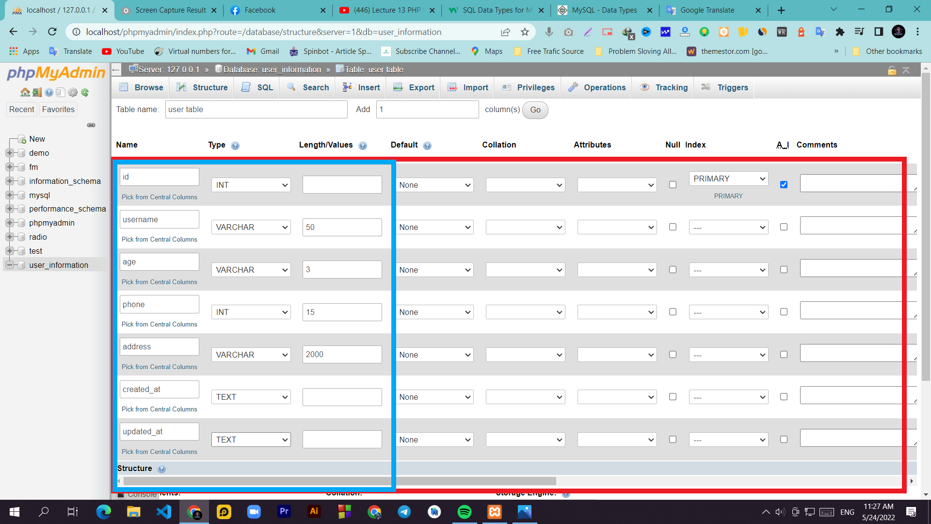Enable A_I checkbox for id column
The height and width of the screenshot is (524, 931).
[784, 184]
